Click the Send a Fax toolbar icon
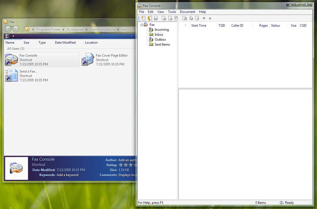 click(x=143, y=18)
